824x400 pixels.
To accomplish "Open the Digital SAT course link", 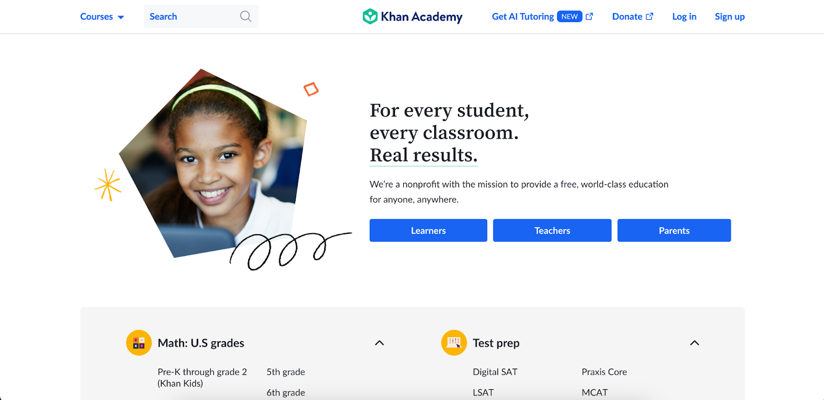I will point(495,372).
